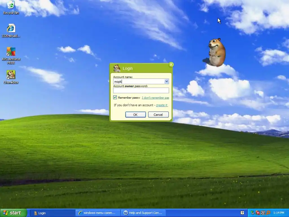This screenshot has width=289, height=217.
Task: Confirm login with the OK button
Action: 135,115
